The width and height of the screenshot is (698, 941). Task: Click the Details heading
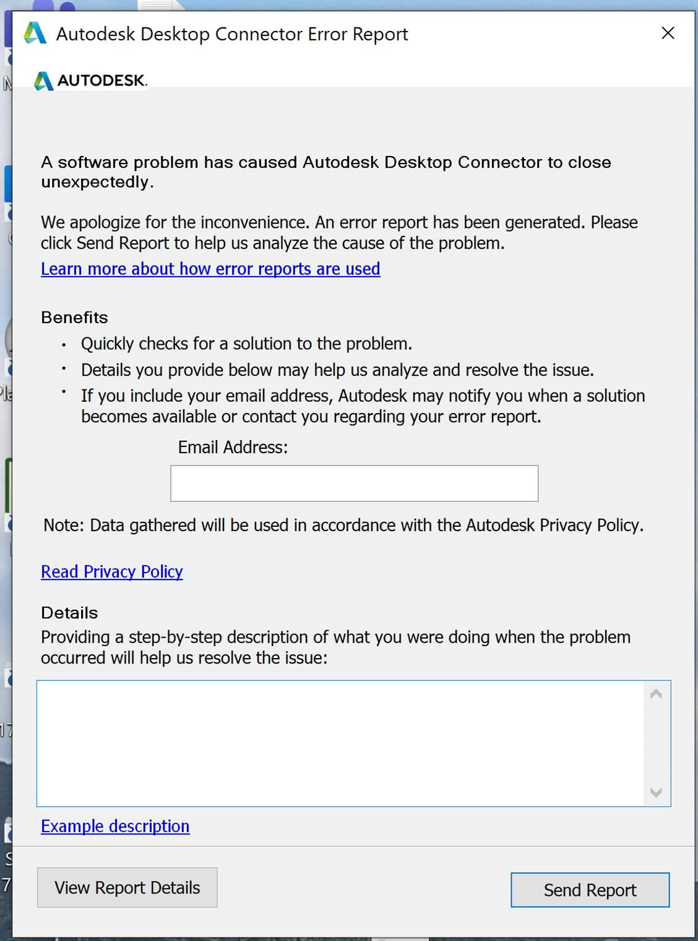tap(69, 613)
